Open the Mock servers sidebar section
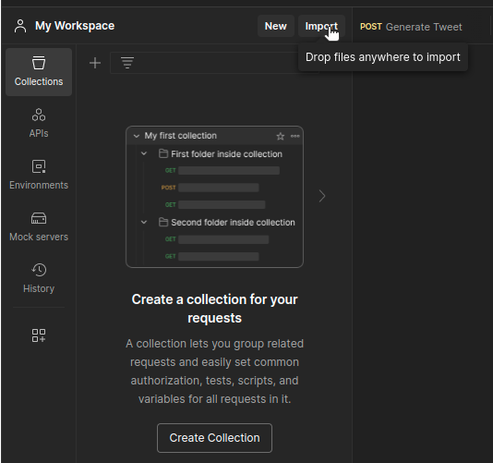 [39, 226]
